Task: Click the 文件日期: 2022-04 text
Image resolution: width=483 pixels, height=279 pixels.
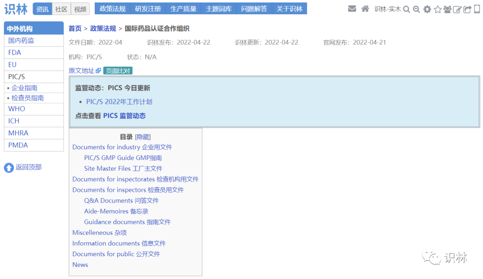Action: (x=95, y=42)
